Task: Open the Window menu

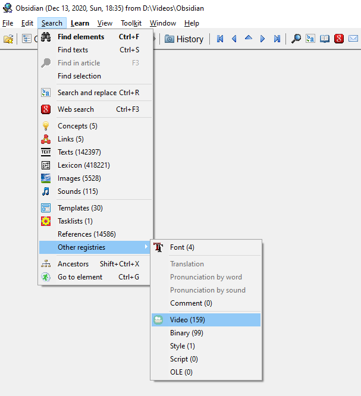Action: tap(163, 23)
